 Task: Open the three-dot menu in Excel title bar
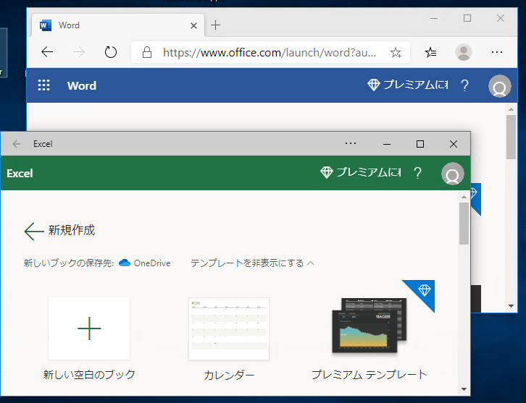click(x=351, y=143)
